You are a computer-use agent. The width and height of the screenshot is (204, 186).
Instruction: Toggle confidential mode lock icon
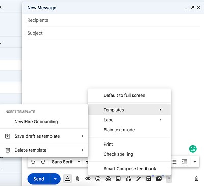[x=129, y=179]
